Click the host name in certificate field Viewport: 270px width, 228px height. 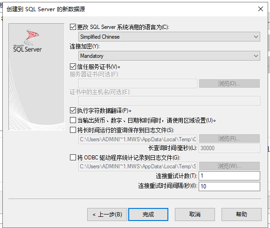tap(169, 101)
